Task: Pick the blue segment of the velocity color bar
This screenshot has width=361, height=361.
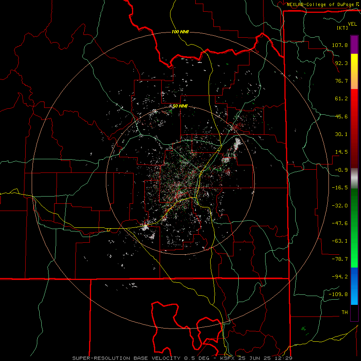Action: point(354,286)
